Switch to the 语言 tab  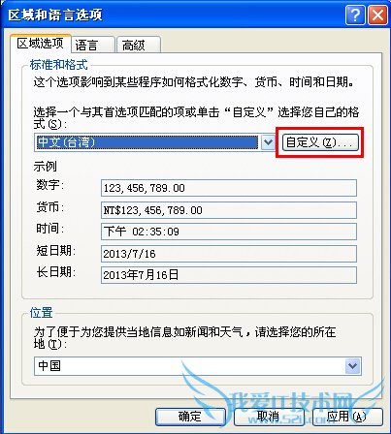tap(93, 45)
